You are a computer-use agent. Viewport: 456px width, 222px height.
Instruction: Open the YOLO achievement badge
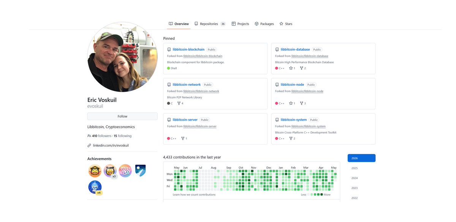click(x=125, y=171)
